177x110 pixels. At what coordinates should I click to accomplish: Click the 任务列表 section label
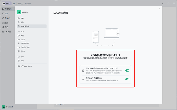coord(5,23)
